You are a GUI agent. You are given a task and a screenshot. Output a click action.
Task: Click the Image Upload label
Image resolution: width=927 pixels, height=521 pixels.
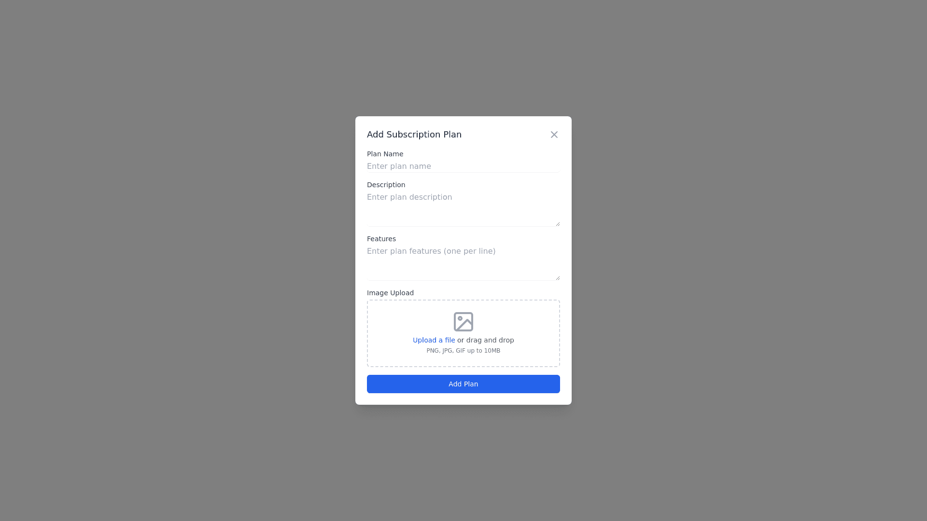coord(390,293)
